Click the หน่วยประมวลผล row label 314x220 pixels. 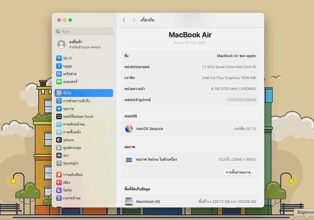(x=137, y=67)
